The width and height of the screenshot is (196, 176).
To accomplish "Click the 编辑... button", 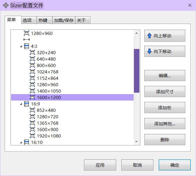I will click(x=165, y=75).
